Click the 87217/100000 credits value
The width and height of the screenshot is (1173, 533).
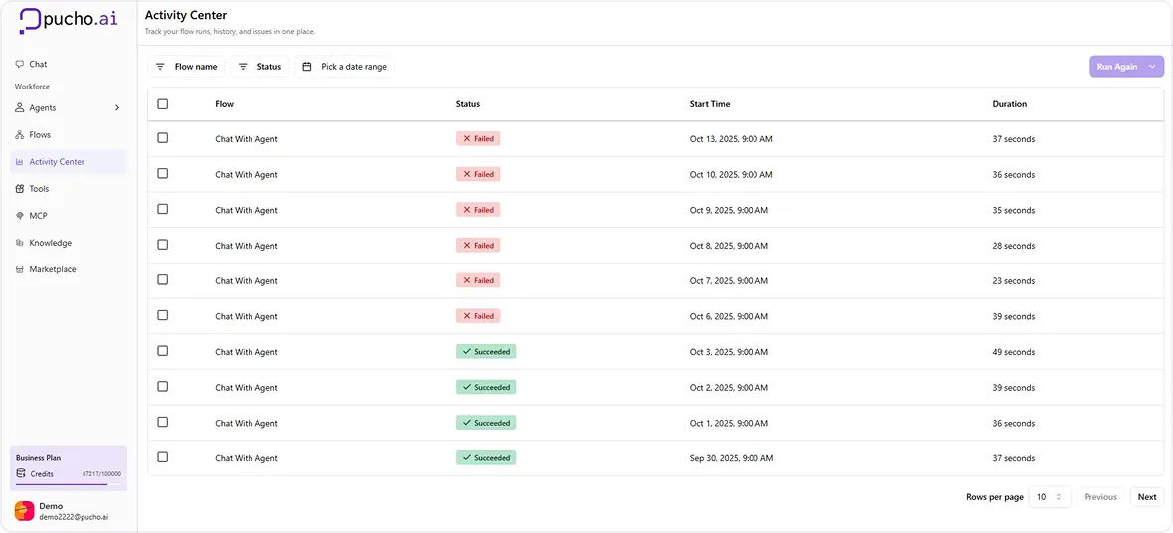pos(101,474)
